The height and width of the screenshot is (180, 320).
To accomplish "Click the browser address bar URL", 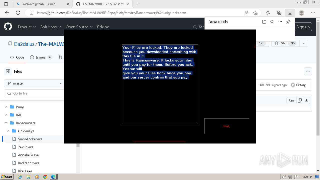I will click(x=112, y=13).
